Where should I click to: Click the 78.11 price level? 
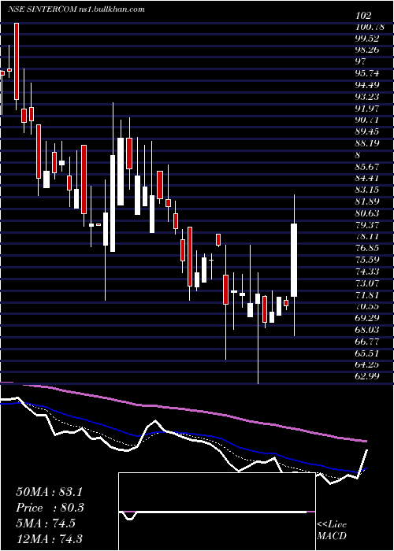[x=367, y=236]
